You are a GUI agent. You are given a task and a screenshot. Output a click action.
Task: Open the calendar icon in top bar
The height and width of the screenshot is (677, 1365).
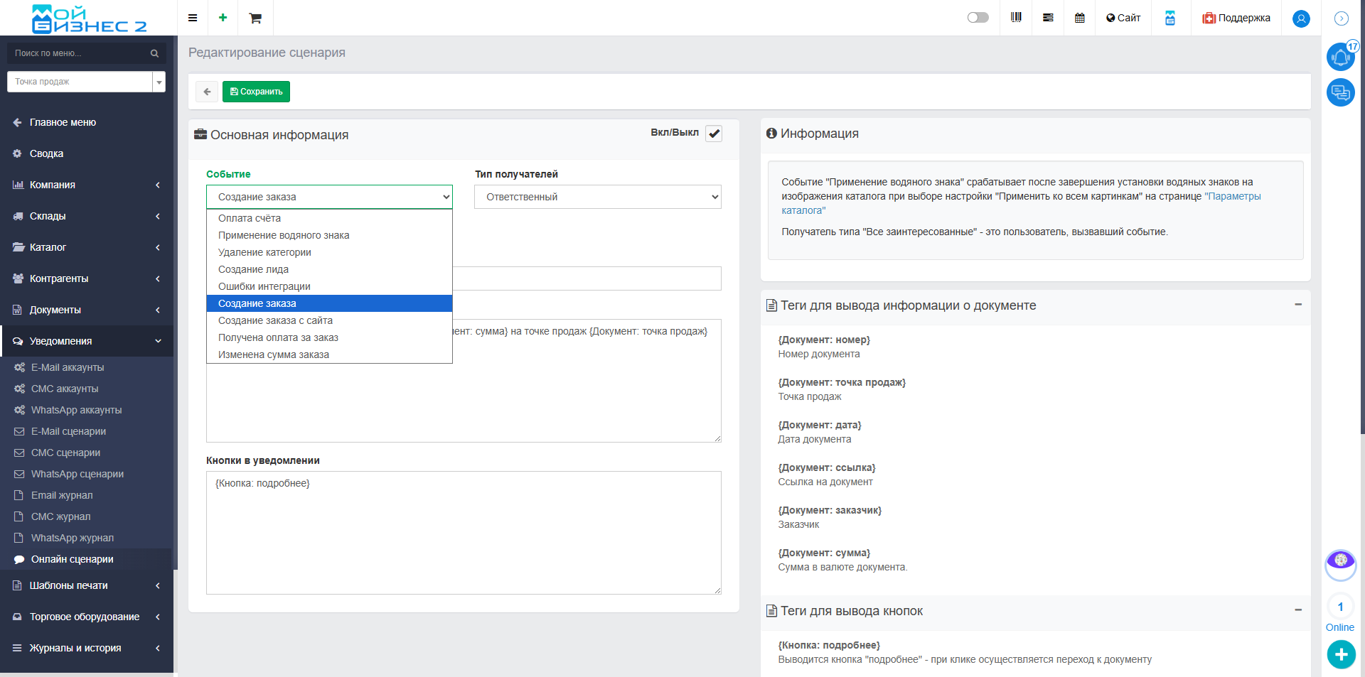click(x=1079, y=18)
